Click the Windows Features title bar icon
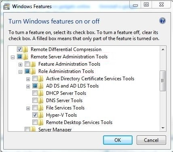 6,6
